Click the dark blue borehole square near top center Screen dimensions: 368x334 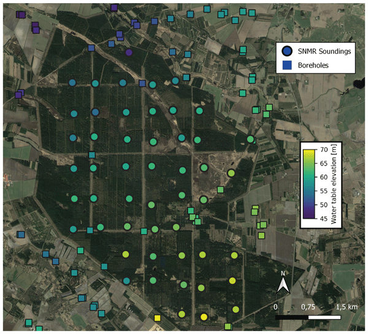coord(155,21)
